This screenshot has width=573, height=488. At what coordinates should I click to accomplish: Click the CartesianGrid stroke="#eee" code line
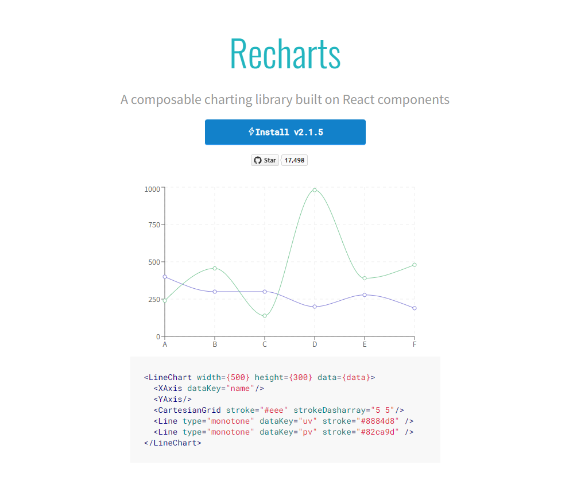(x=279, y=410)
